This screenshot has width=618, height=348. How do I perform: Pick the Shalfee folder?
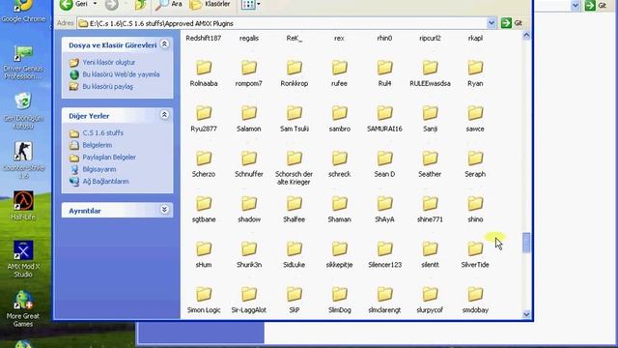pos(294,209)
